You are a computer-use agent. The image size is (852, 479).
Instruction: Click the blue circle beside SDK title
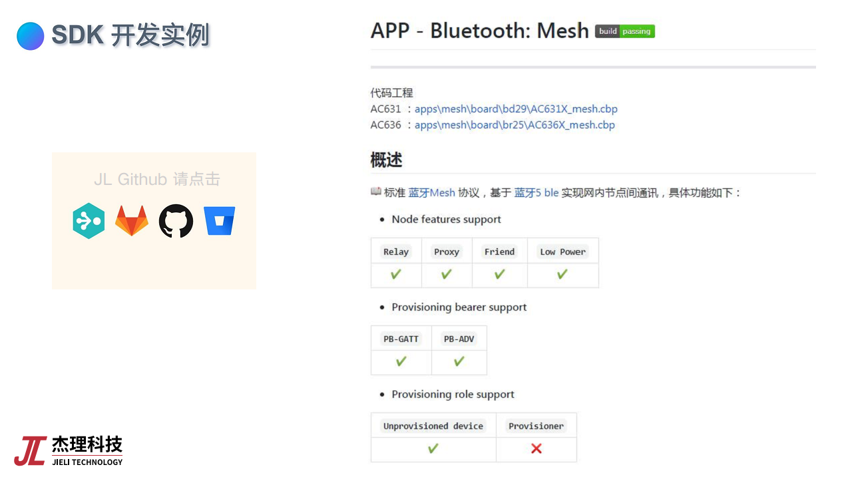(x=31, y=36)
